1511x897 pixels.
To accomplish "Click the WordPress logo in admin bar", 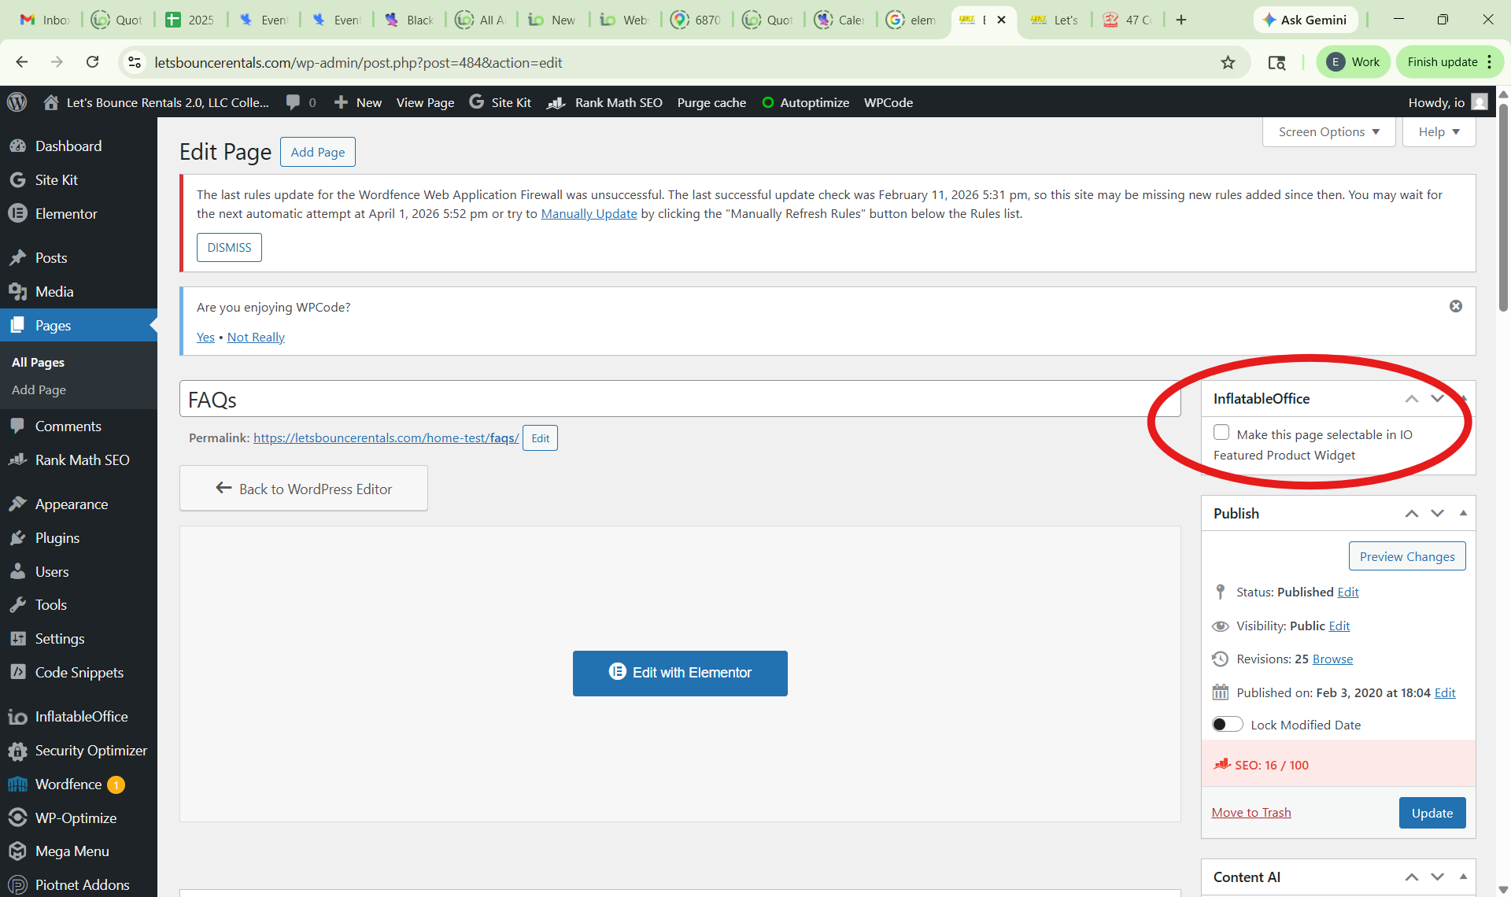I will click(x=17, y=102).
